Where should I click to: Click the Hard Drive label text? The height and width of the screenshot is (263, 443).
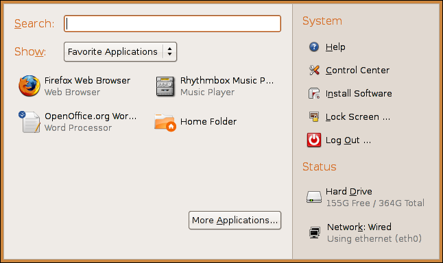click(349, 191)
